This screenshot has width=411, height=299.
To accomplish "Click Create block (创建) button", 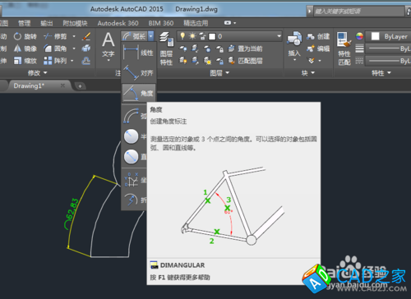I will (318, 36).
